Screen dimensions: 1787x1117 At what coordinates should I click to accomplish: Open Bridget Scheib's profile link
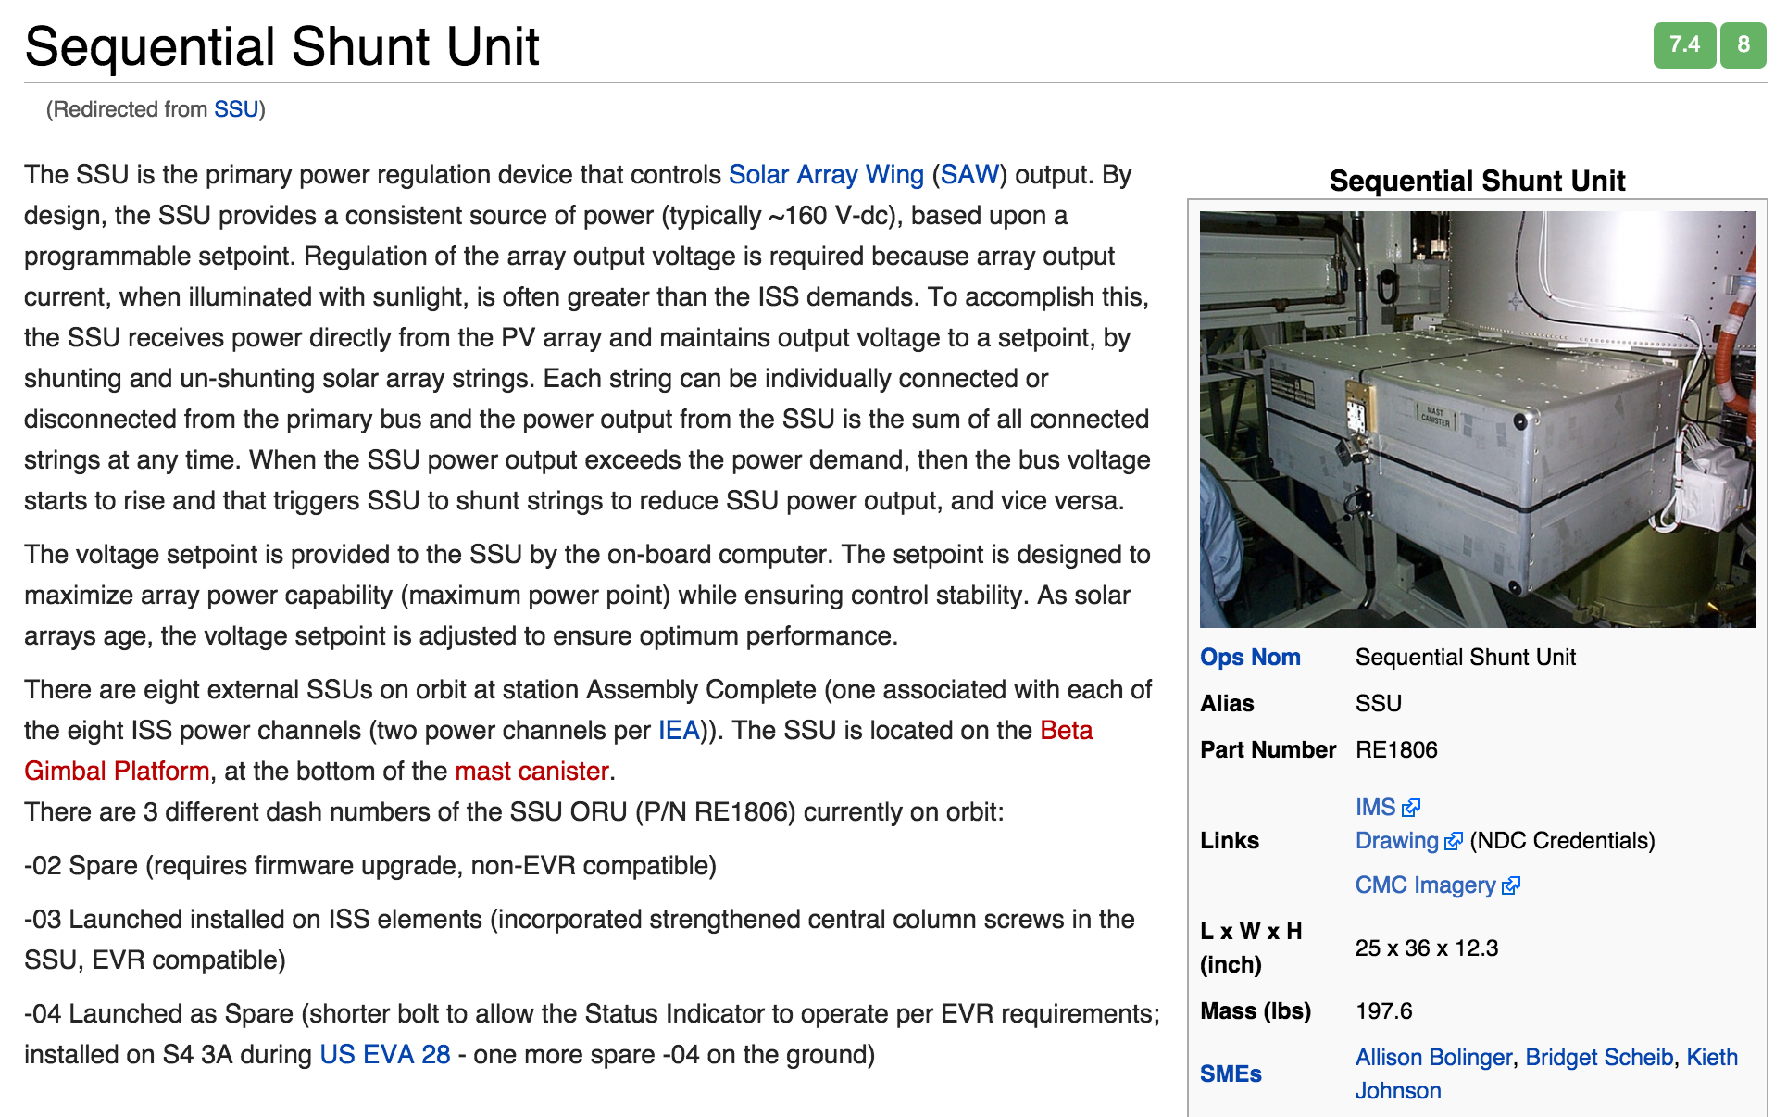click(x=1599, y=1057)
